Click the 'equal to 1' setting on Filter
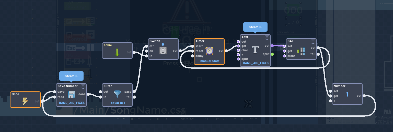 tap(118, 103)
